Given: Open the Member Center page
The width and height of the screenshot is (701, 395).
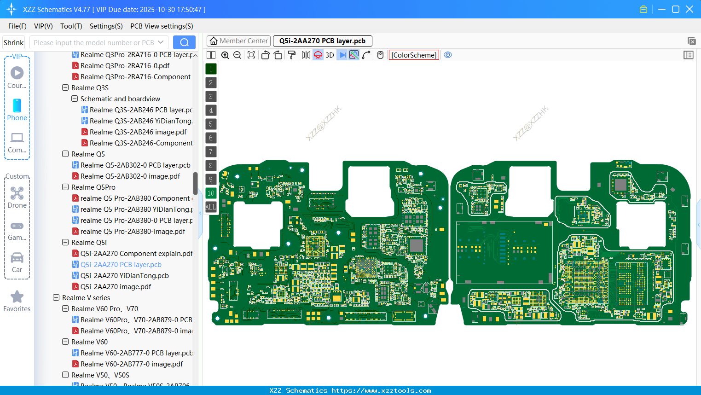Looking at the screenshot, I should click(x=238, y=41).
